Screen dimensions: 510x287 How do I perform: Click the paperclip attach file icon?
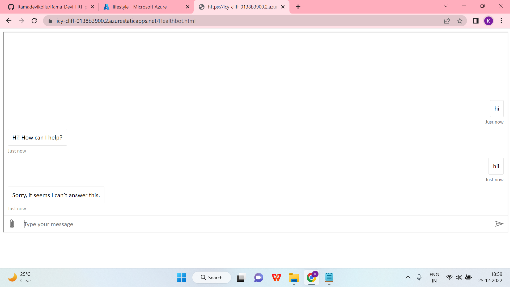click(12, 224)
